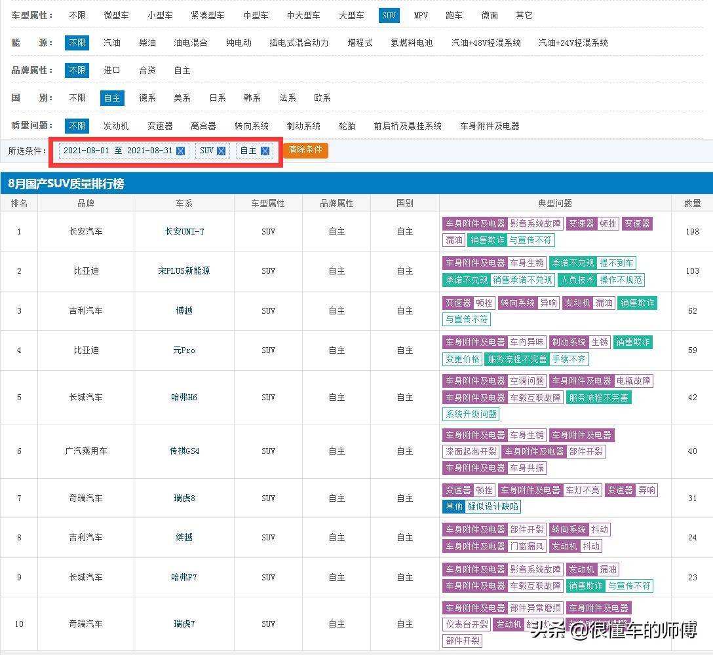Open the 宋PLUS新能源 model link
Viewport: 713px width, 655px height.
184,271
